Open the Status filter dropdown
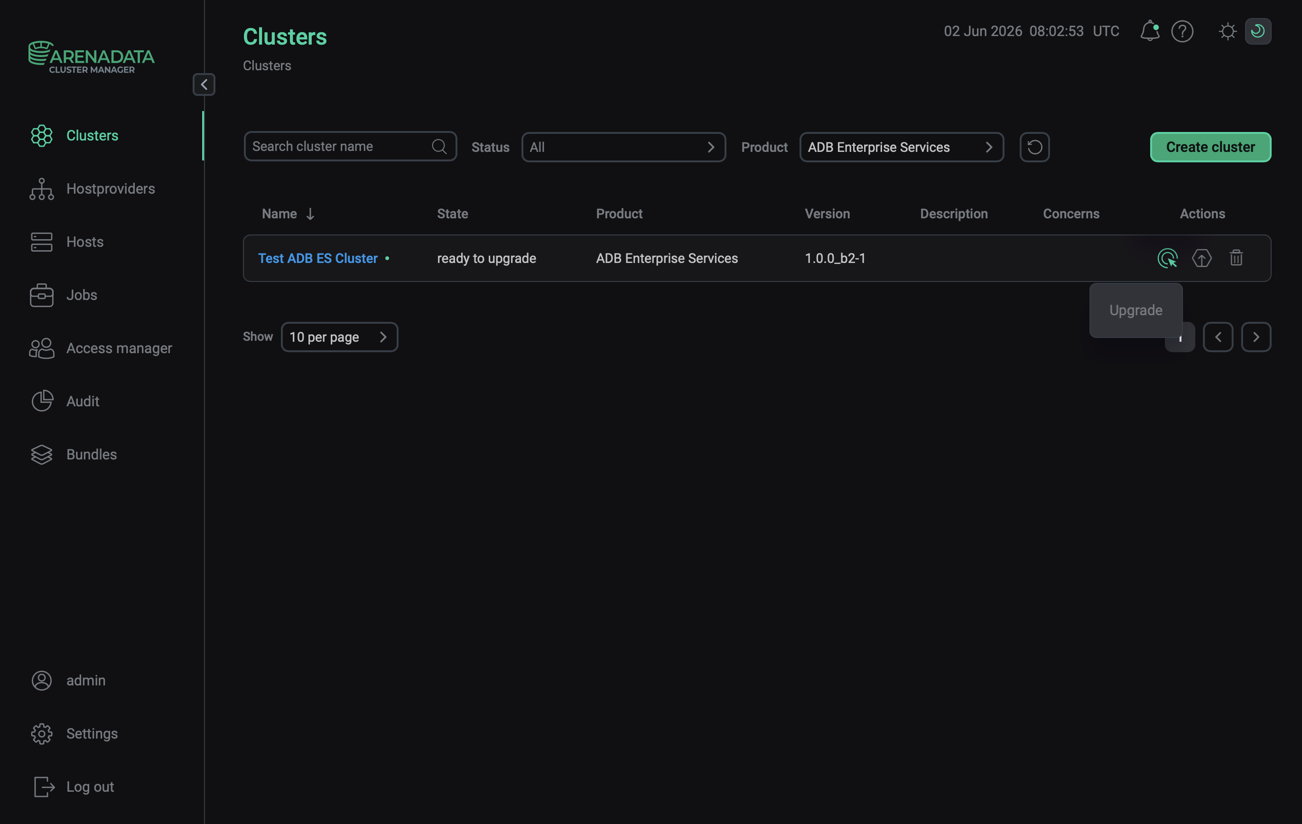This screenshot has height=824, width=1302. click(x=623, y=147)
